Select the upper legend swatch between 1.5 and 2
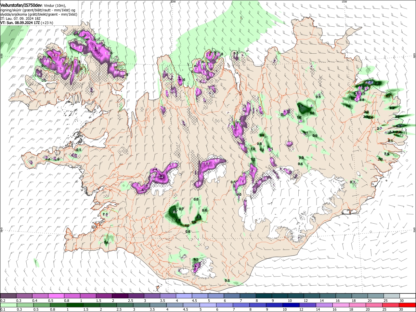Screen dimensions: 416x312 click(104, 296)
